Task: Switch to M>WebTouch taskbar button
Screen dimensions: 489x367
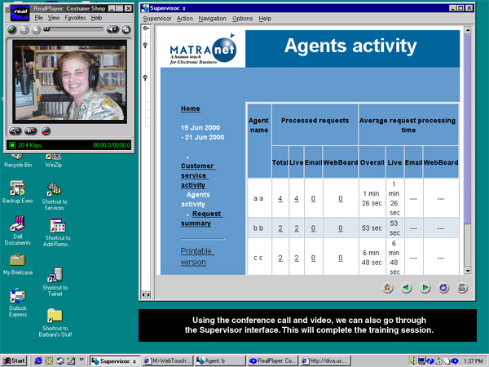Action: point(168,360)
